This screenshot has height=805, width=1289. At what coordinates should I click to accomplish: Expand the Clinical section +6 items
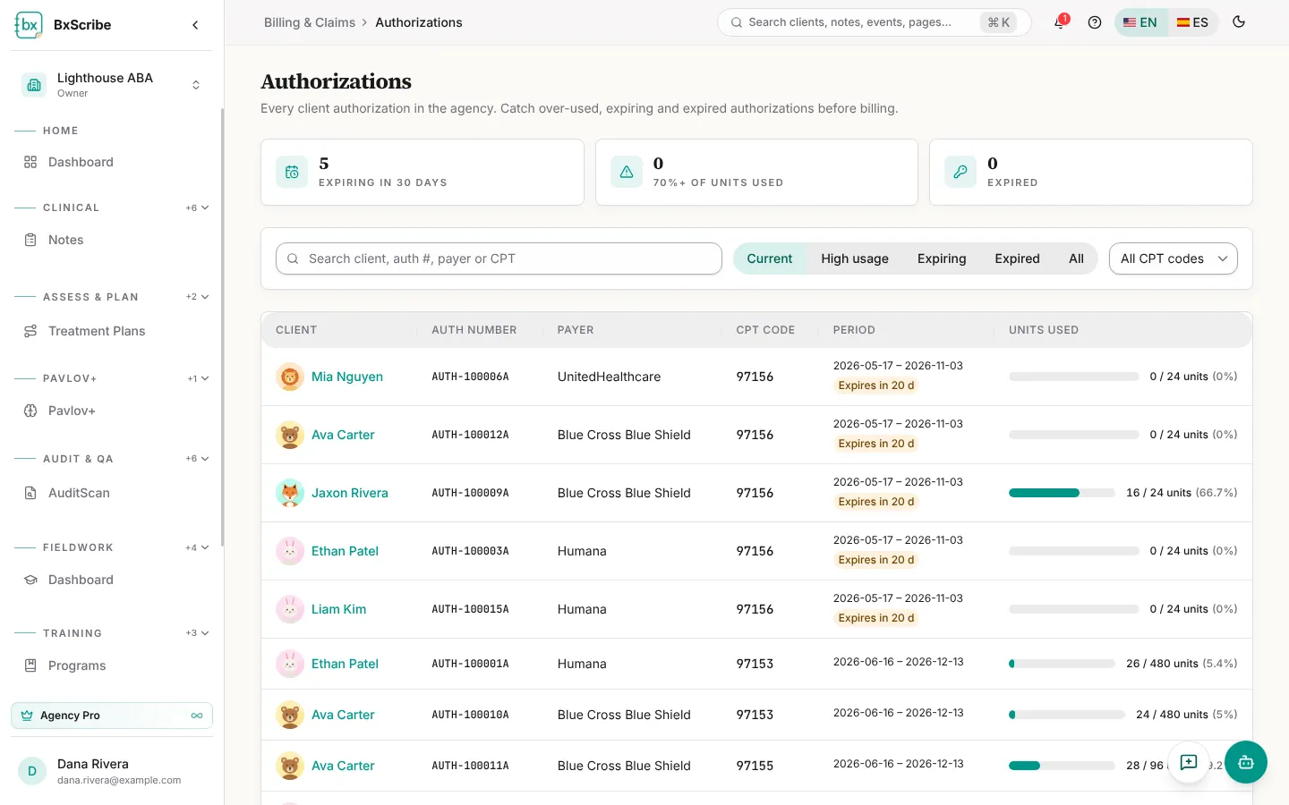pos(197,208)
